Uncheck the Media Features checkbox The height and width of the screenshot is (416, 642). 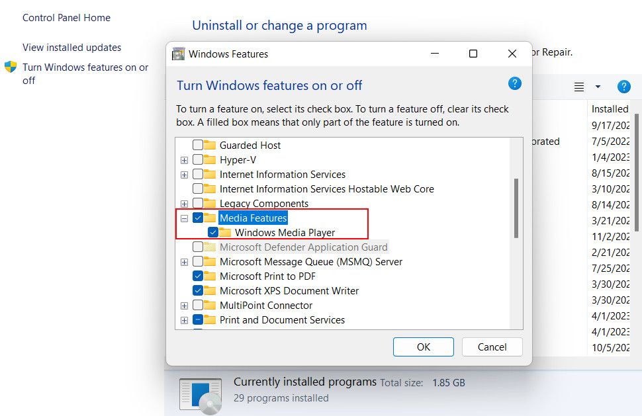[198, 218]
